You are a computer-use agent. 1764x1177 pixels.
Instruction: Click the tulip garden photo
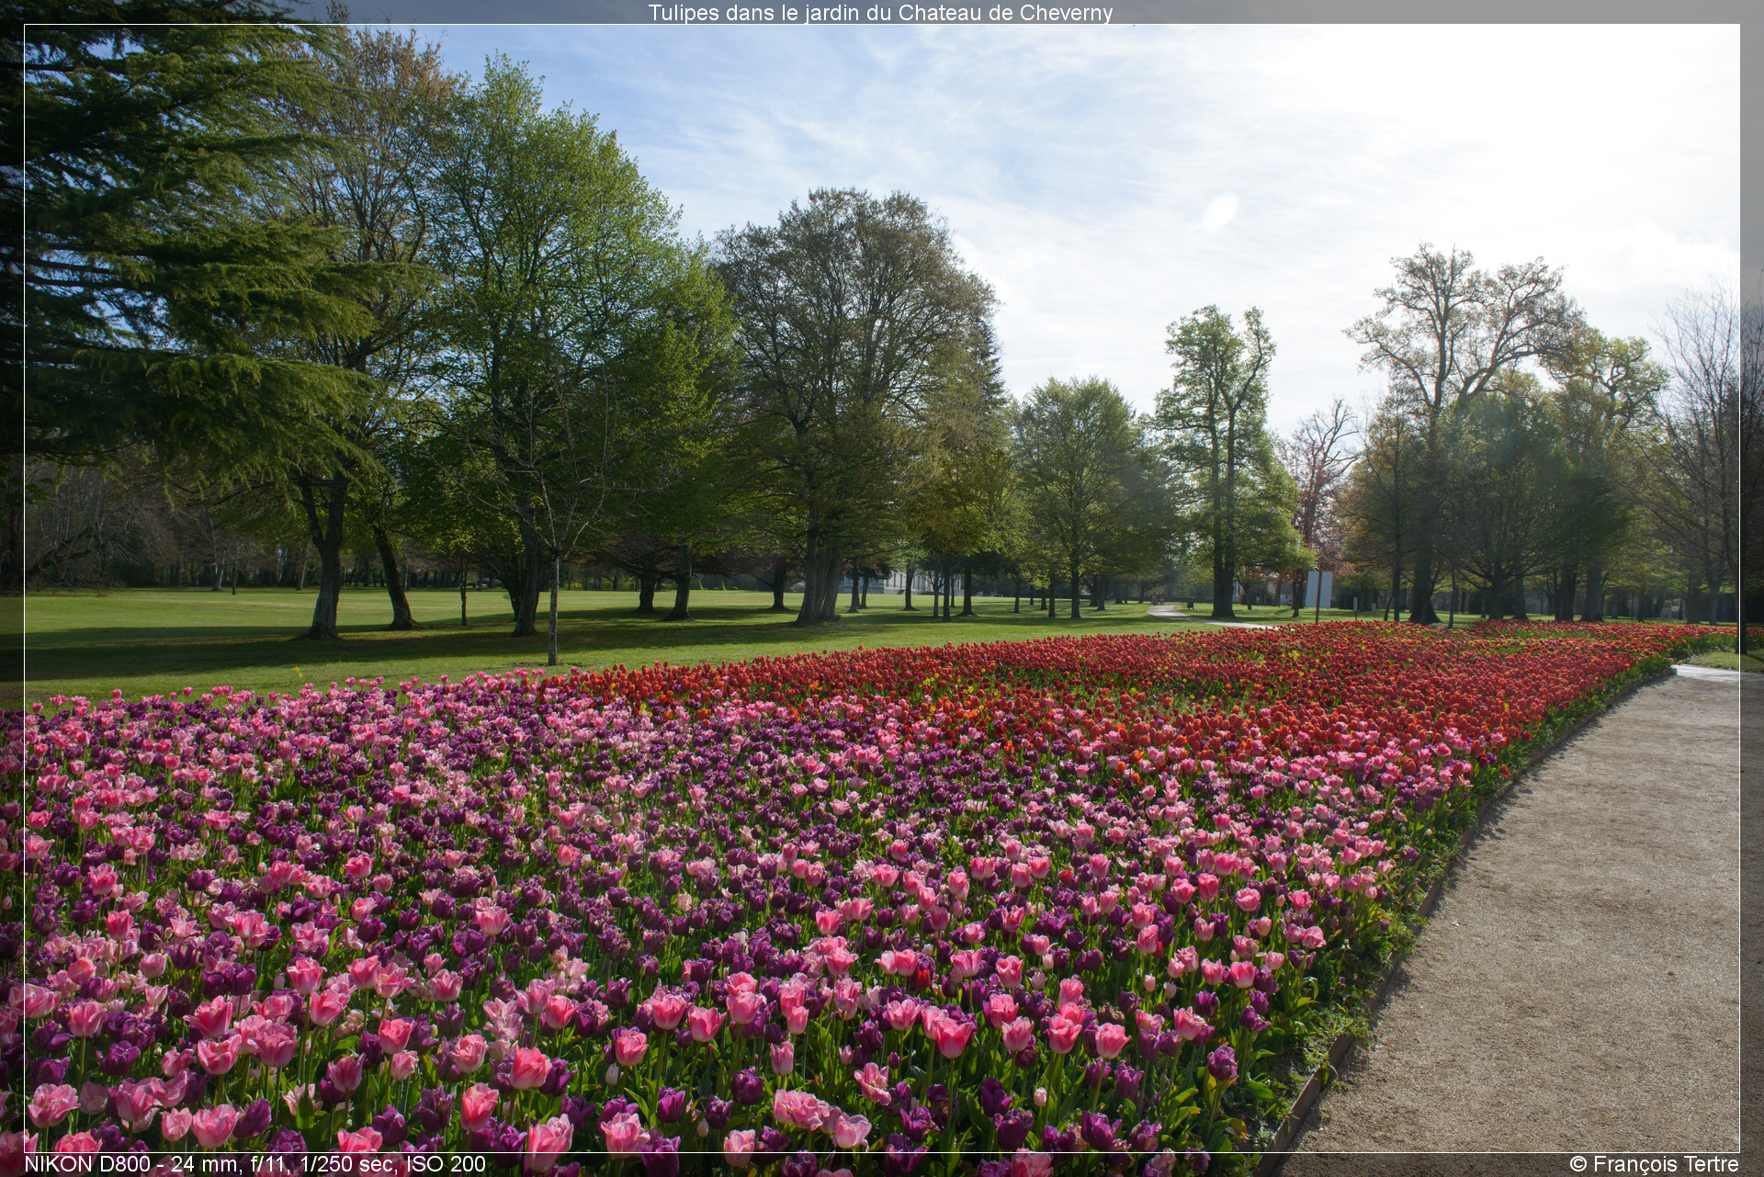tap(882, 588)
